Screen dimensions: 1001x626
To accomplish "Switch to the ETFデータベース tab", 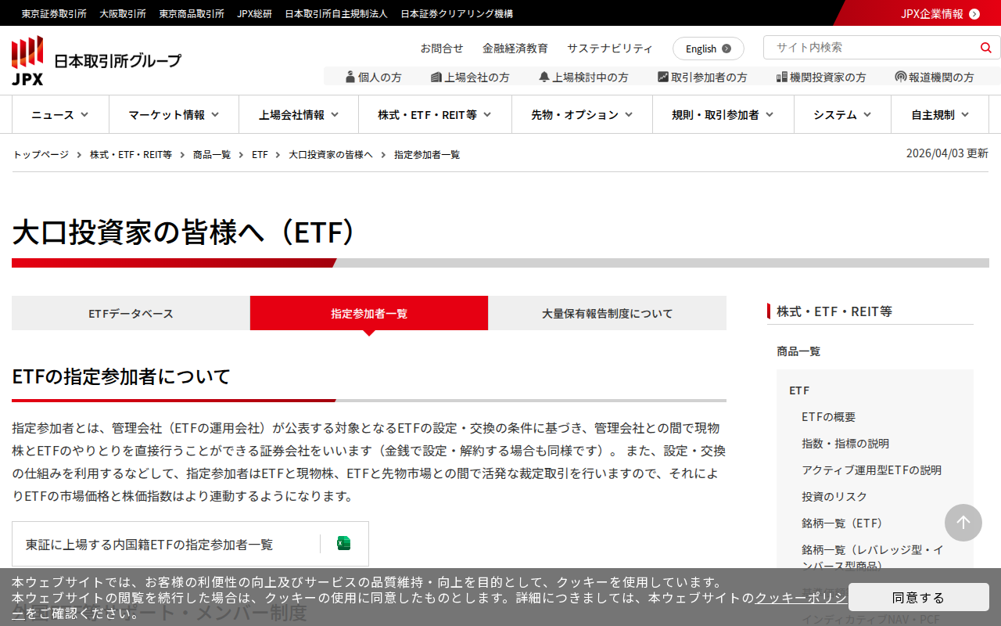I will click(131, 313).
